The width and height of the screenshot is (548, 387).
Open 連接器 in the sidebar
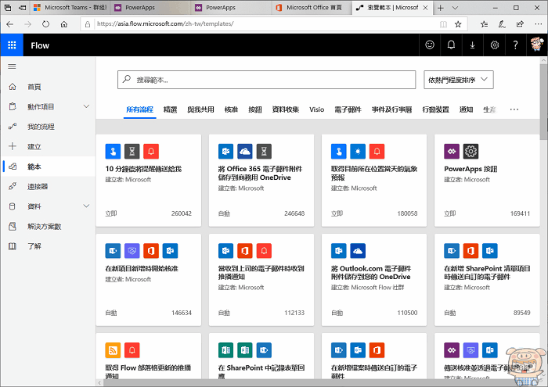click(38, 187)
